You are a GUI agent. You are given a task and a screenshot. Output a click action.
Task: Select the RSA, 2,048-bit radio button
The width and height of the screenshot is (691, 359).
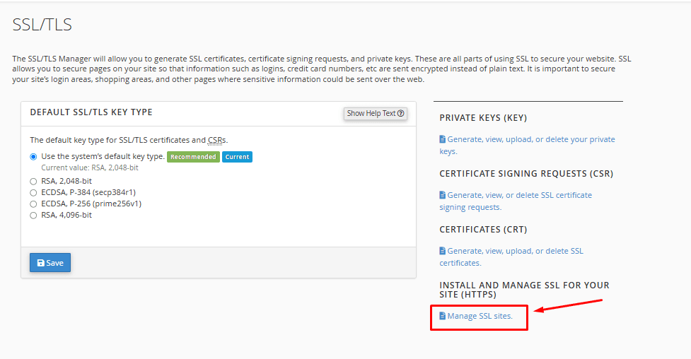click(x=33, y=182)
